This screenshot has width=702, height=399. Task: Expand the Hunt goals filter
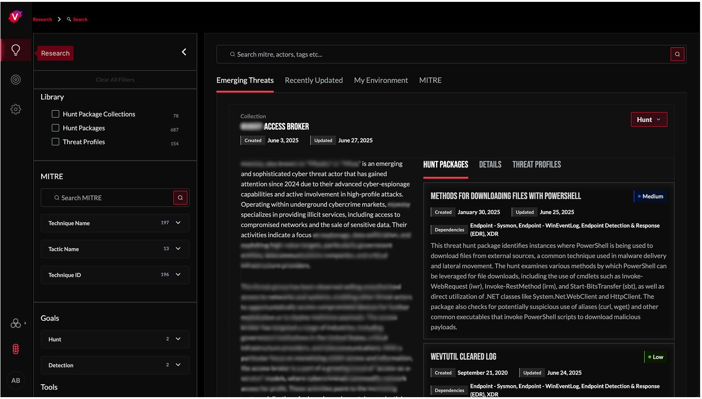(115, 339)
